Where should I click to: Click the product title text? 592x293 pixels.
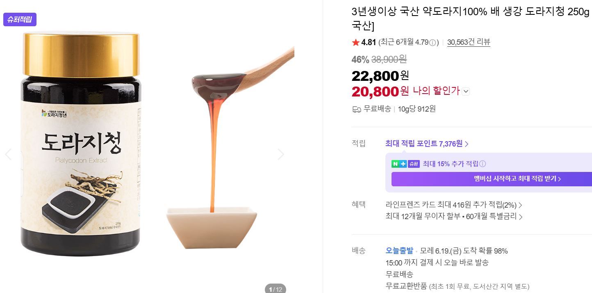point(471,18)
